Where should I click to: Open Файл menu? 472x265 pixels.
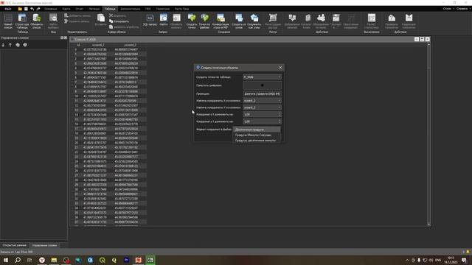pos(8,9)
